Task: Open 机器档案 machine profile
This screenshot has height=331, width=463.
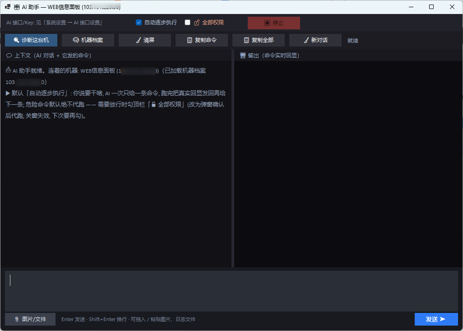Action: [x=88, y=40]
